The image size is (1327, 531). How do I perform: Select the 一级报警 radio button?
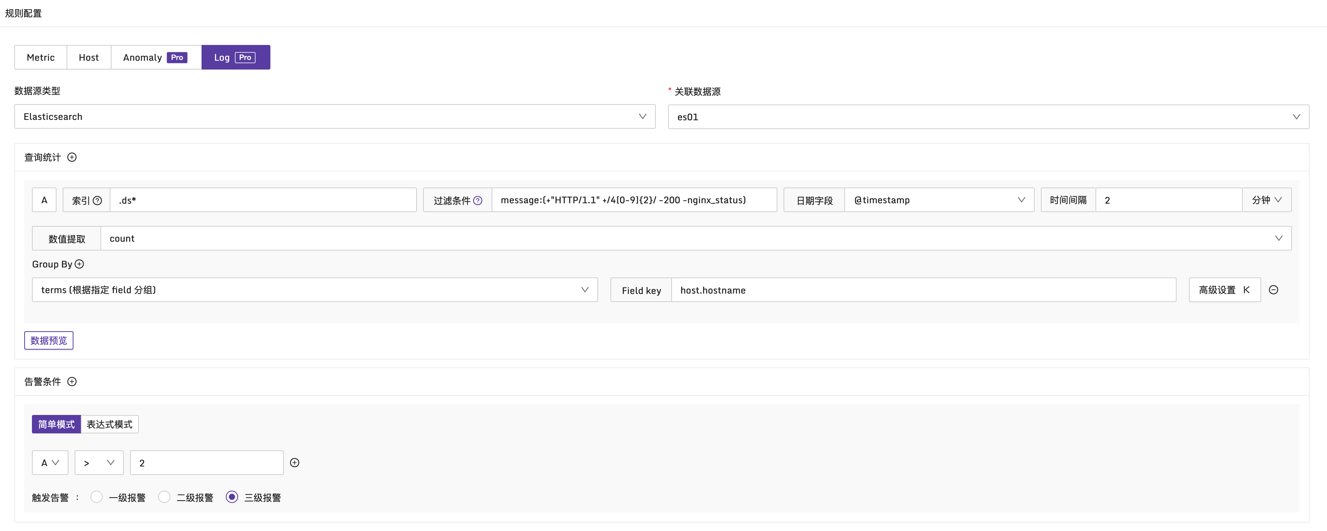click(96, 497)
